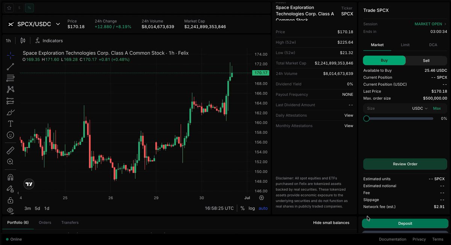Click the Network fee value $2.91

[439, 207]
